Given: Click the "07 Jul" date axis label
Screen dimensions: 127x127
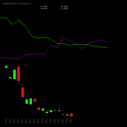Looking at the screenshot, I should (x=38, y=121).
